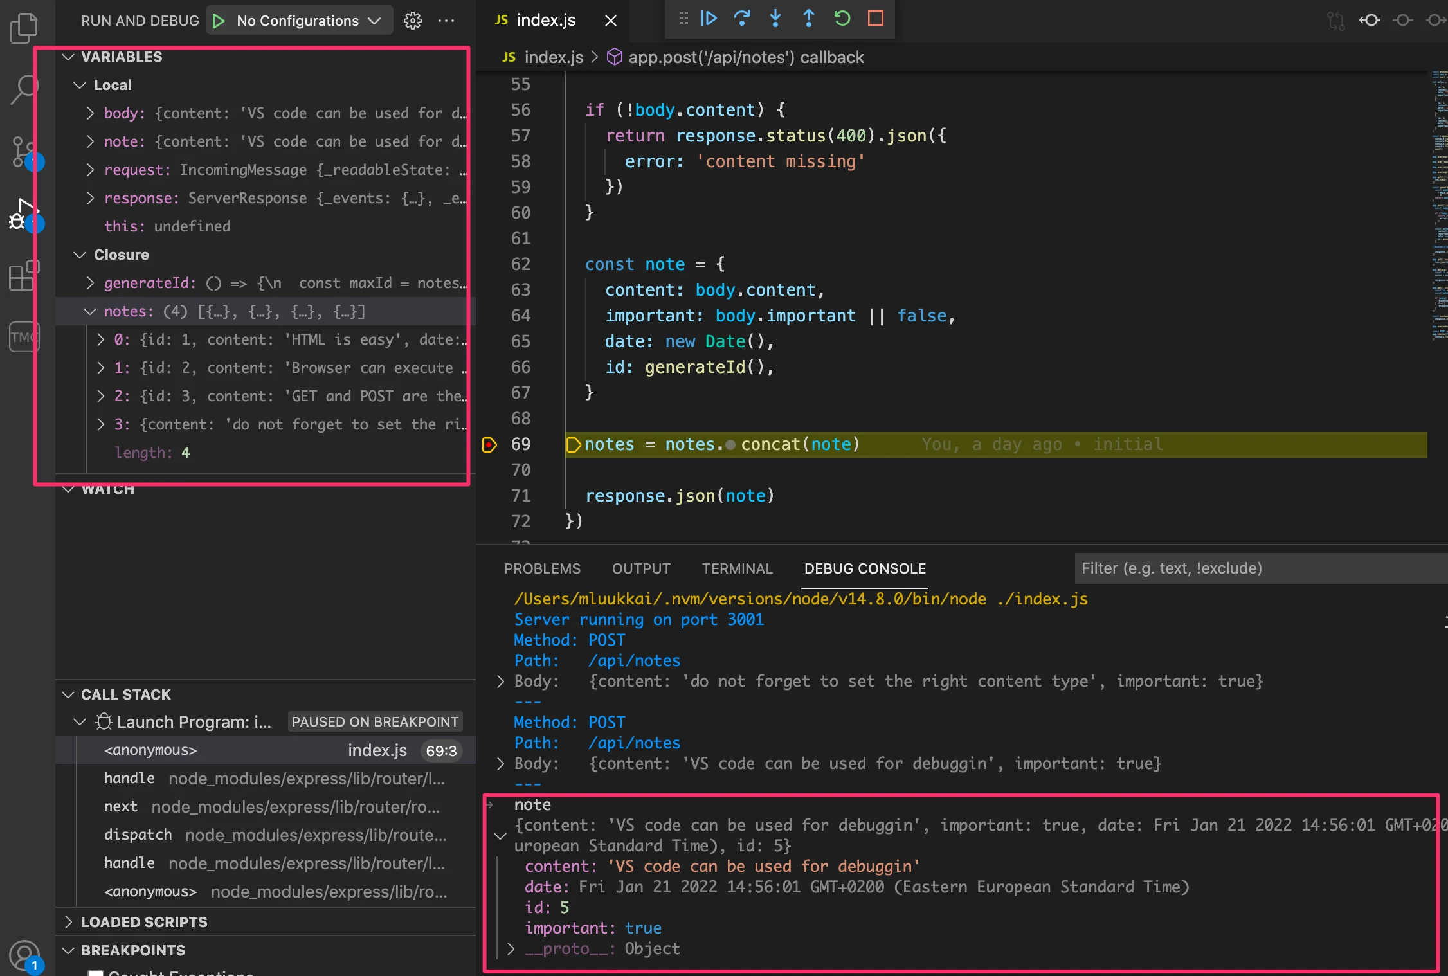Select the DEBUG CONSOLE tab

point(865,568)
